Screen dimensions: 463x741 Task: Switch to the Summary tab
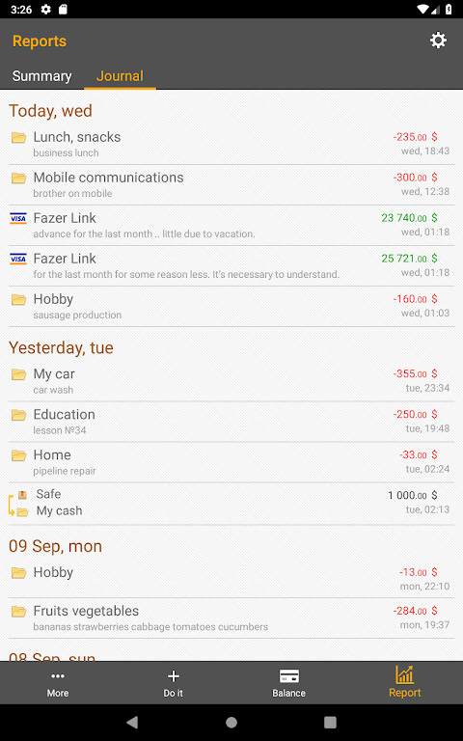point(42,76)
